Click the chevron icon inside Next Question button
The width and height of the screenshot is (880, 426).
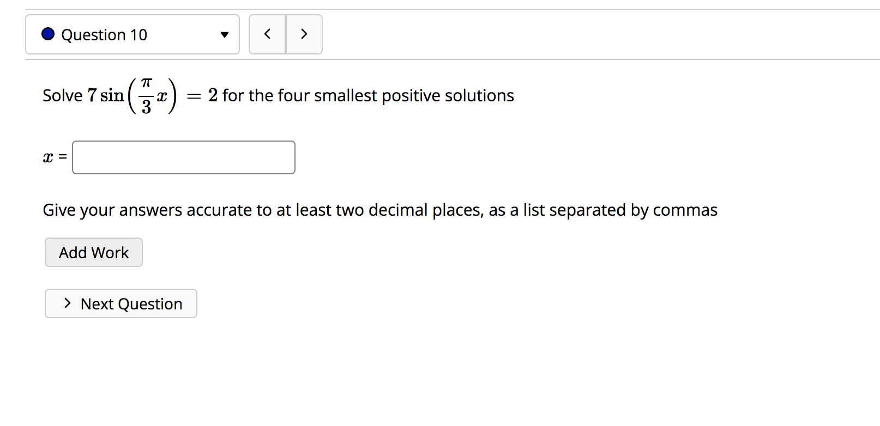(67, 303)
